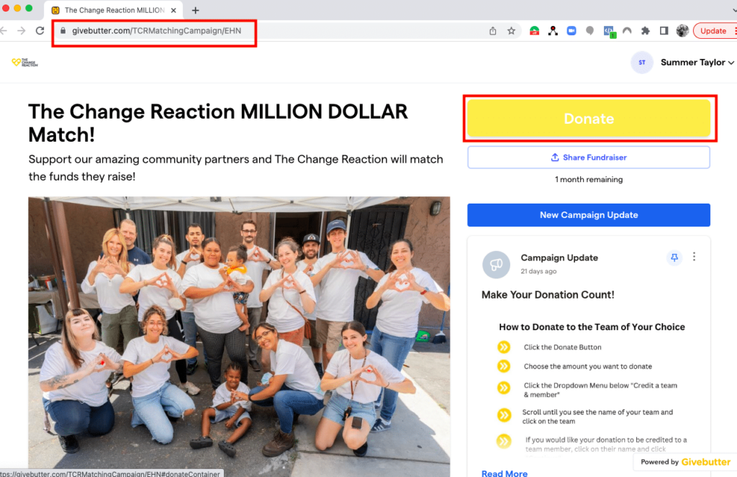Click the yellow Donate button
Image resolution: width=737 pixels, height=477 pixels.
pos(589,119)
